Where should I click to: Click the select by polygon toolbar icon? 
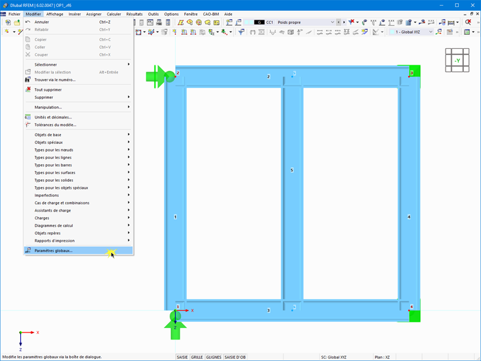(180, 22)
